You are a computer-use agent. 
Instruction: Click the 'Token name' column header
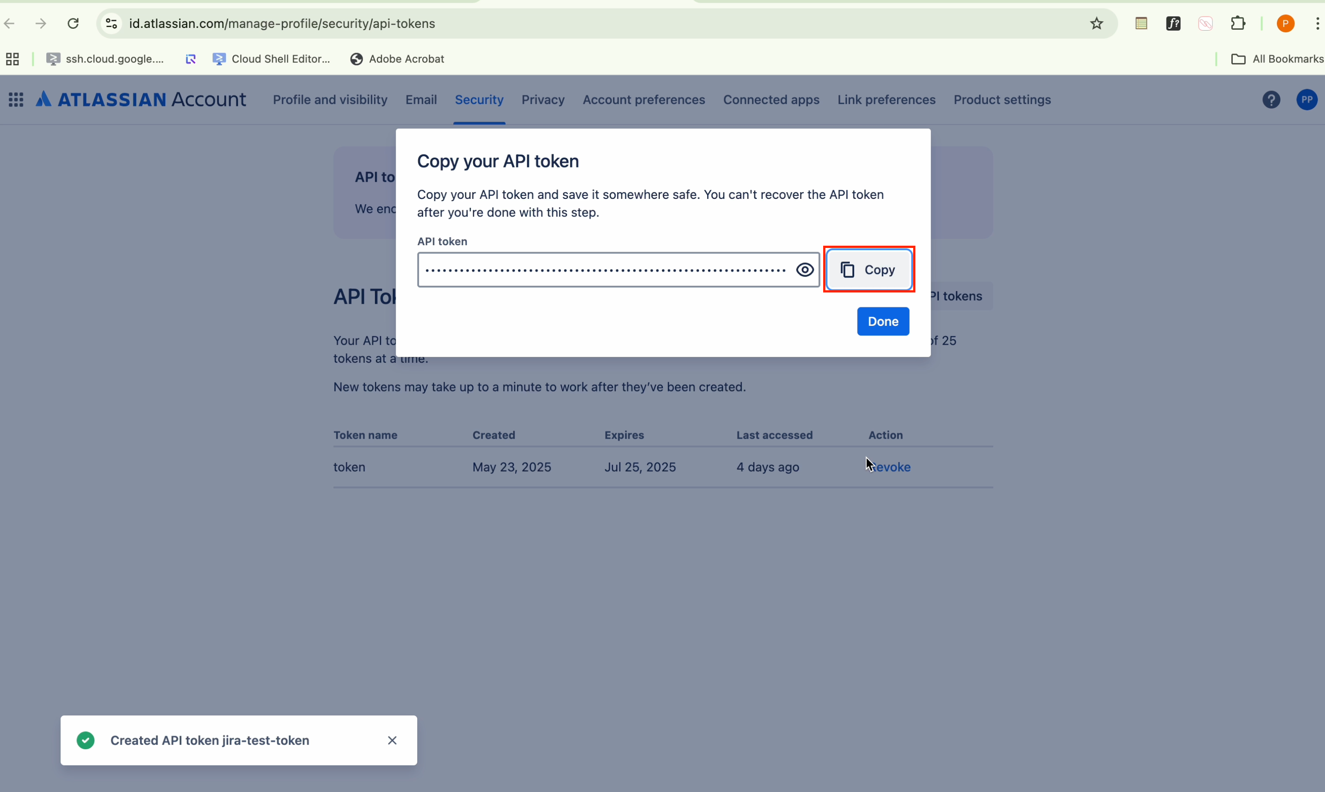[365, 435]
